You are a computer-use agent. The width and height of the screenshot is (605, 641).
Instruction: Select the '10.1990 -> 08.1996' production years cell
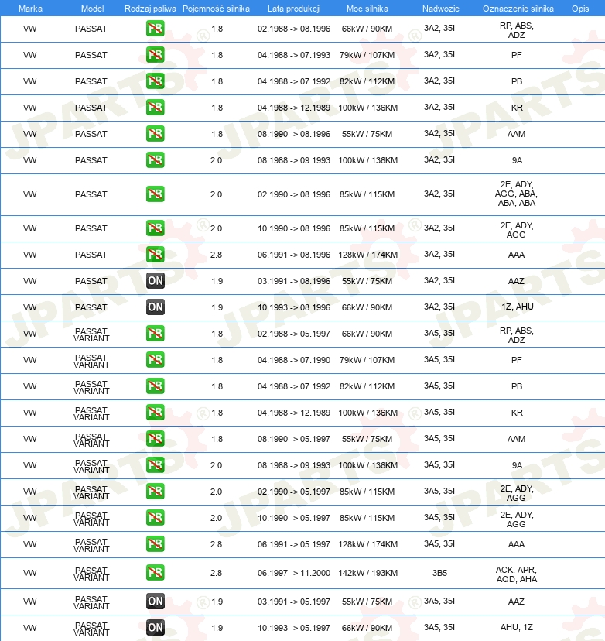pyautogui.click(x=294, y=228)
